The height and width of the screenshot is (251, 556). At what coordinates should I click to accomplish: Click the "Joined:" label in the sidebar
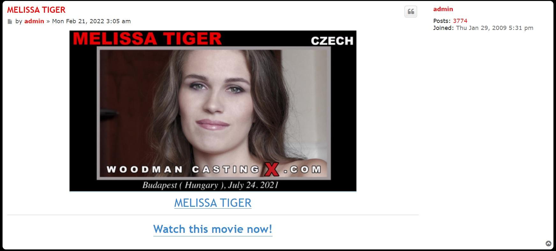pos(443,28)
